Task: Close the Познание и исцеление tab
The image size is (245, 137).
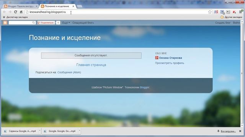Action: click(73, 6)
